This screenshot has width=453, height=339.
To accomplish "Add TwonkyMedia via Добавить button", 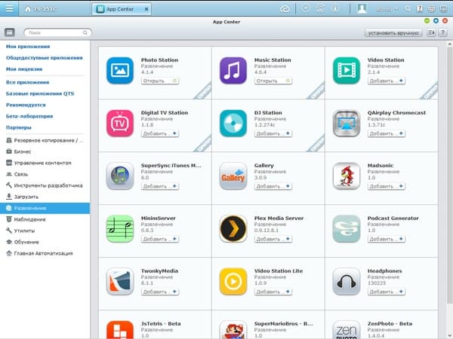I will click(x=160, y=292).
